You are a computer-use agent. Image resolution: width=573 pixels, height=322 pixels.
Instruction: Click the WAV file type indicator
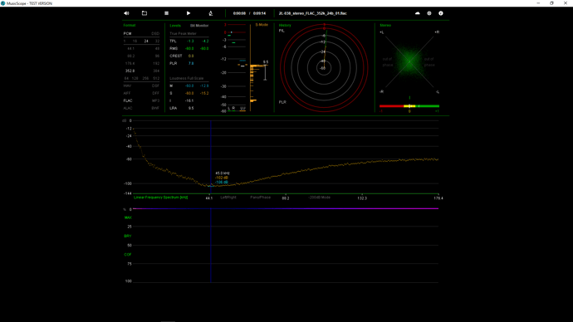tap(127, 85)
